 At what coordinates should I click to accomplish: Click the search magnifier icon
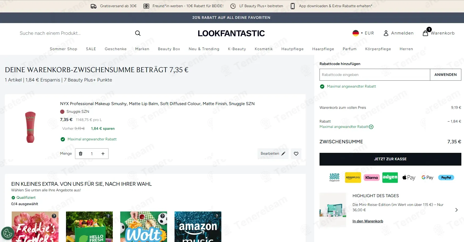[x=138, y=33]
